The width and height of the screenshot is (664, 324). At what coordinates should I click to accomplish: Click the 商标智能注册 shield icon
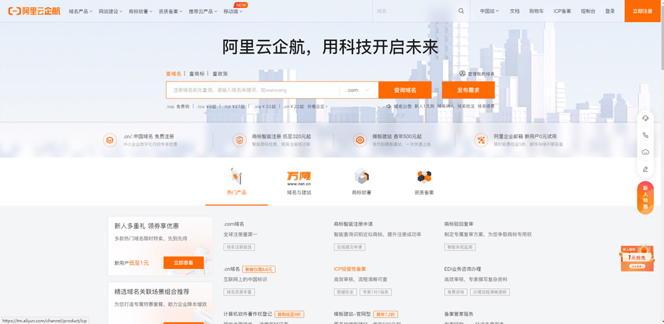[x=239, y=140]
